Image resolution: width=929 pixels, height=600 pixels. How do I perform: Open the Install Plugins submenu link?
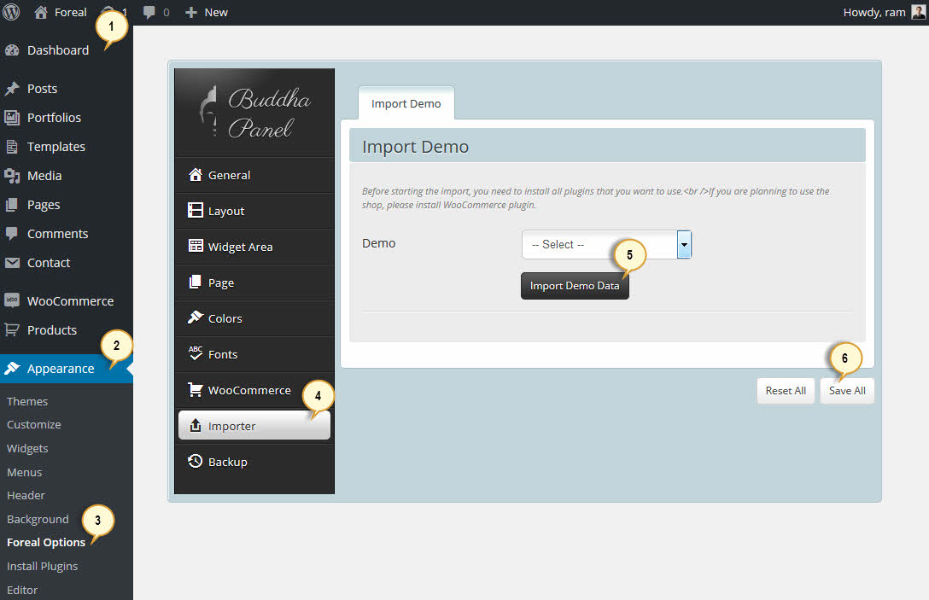coord(42,566)
